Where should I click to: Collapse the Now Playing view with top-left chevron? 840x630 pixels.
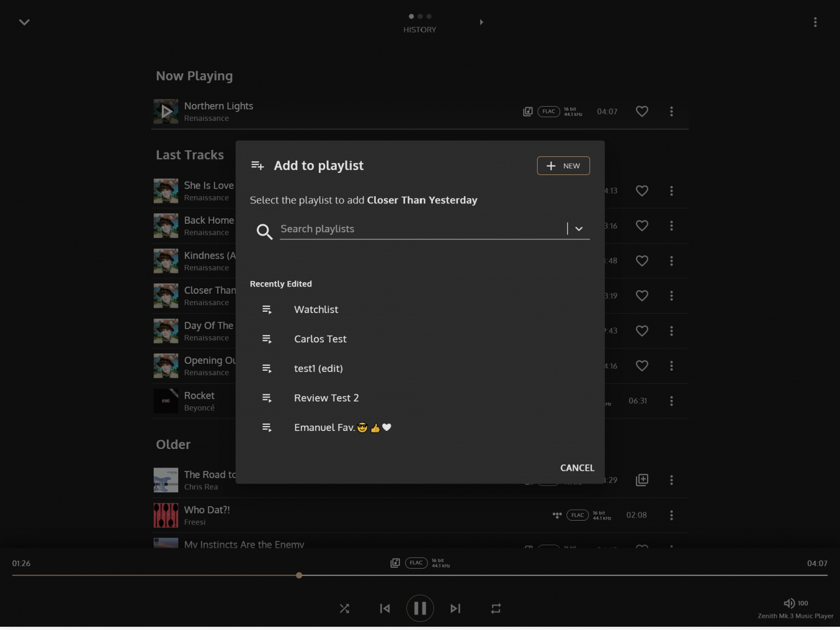pos(24,22)
